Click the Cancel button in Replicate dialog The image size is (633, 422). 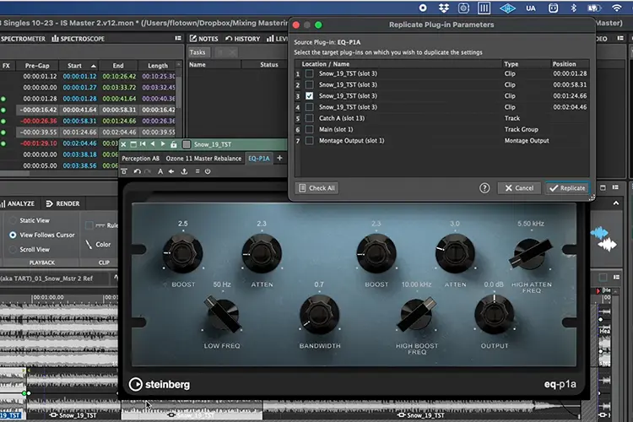519,187
